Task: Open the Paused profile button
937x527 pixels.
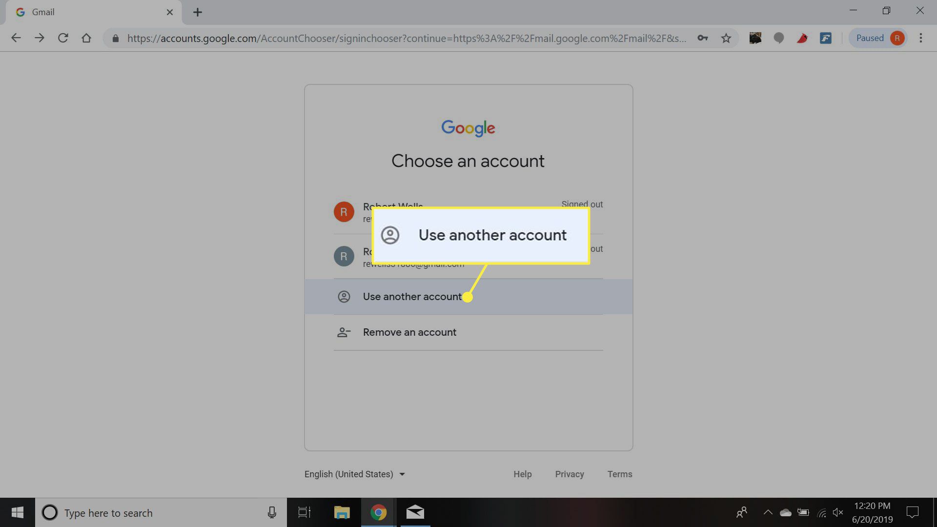Action: coord(878,38)
